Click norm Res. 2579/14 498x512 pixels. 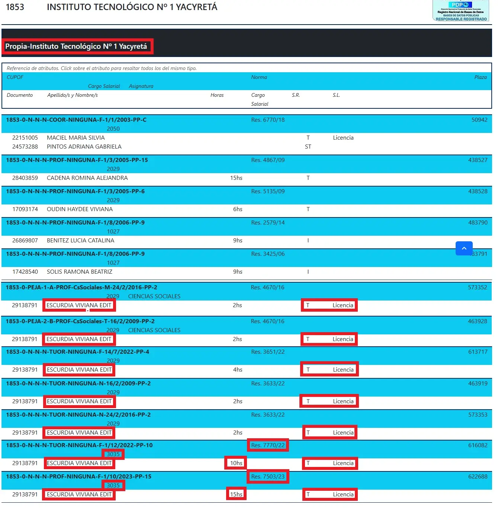(x=268, y=223)
